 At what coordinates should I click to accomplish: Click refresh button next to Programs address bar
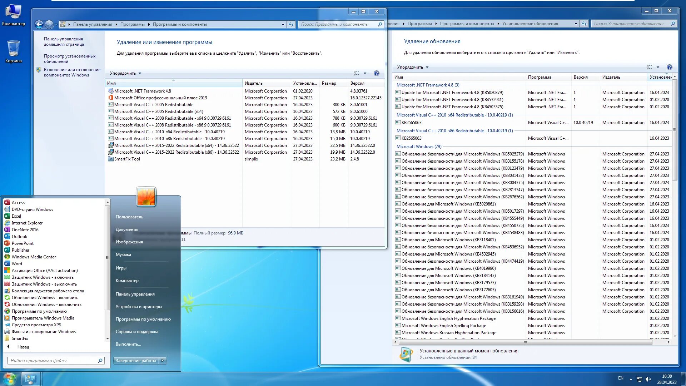click(292, 24)
